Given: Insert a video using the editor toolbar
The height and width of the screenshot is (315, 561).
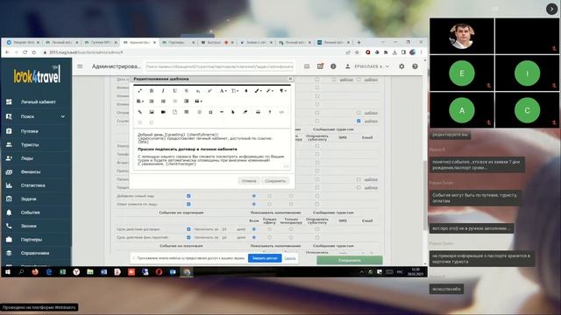Looking at the screenshot, I should coord(163,112).
